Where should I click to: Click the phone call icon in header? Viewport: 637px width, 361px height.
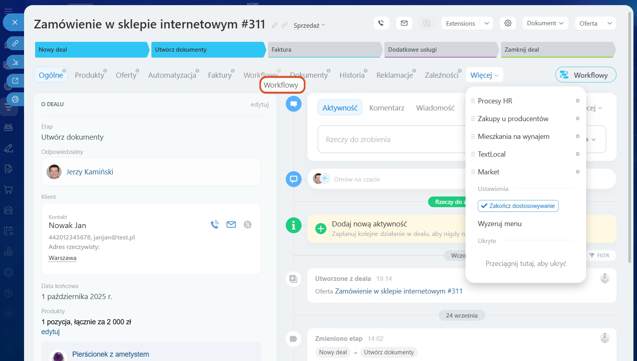point(381,23)
